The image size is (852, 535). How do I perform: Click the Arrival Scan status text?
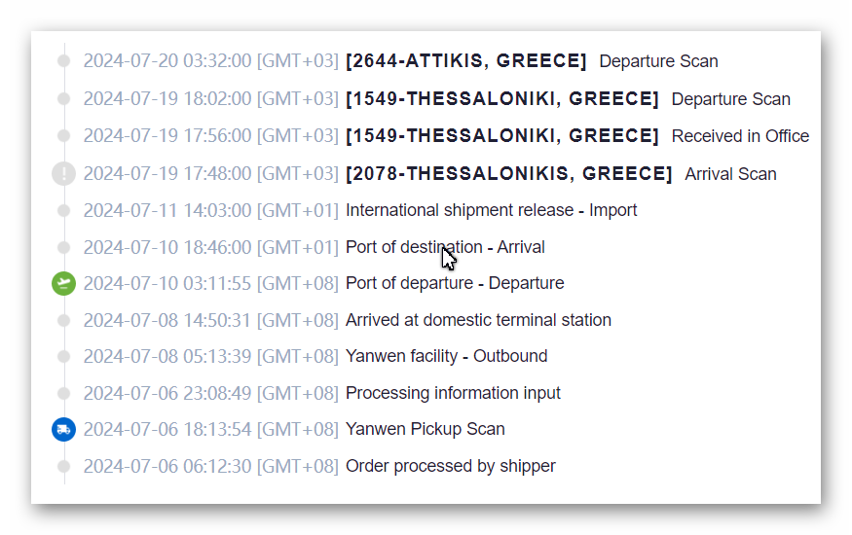tap(730, 174)
